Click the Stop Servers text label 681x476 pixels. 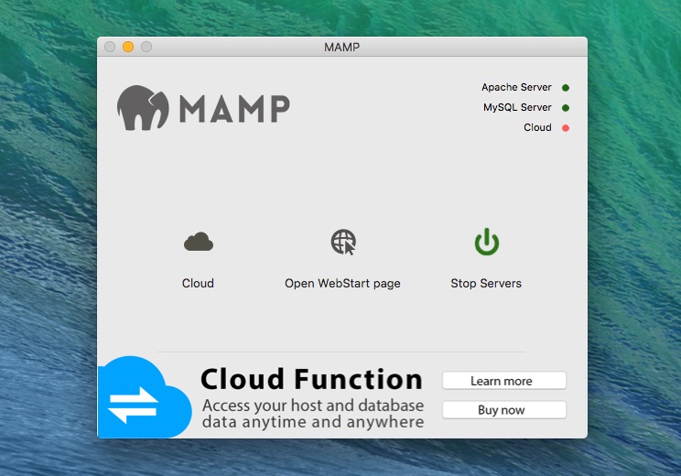coord(486,283)
